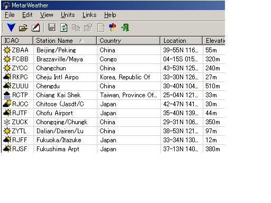
Task: Click the properties toolbar icon
Action: (88, 28)
